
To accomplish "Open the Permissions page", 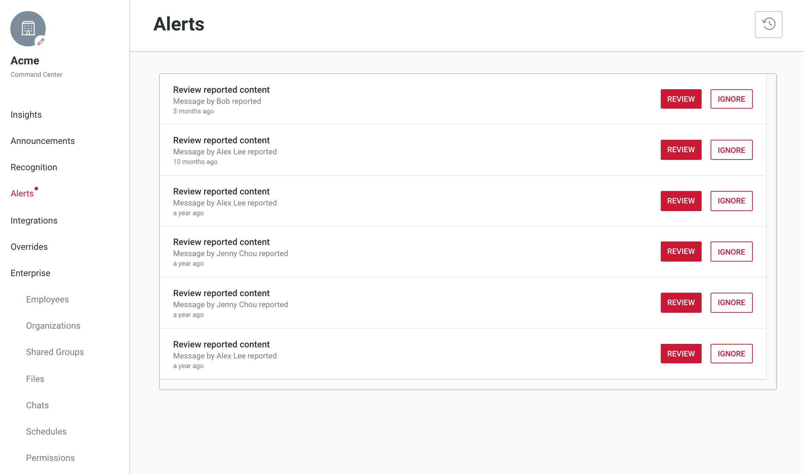I will pyautogui.click(x=51, y=458).
